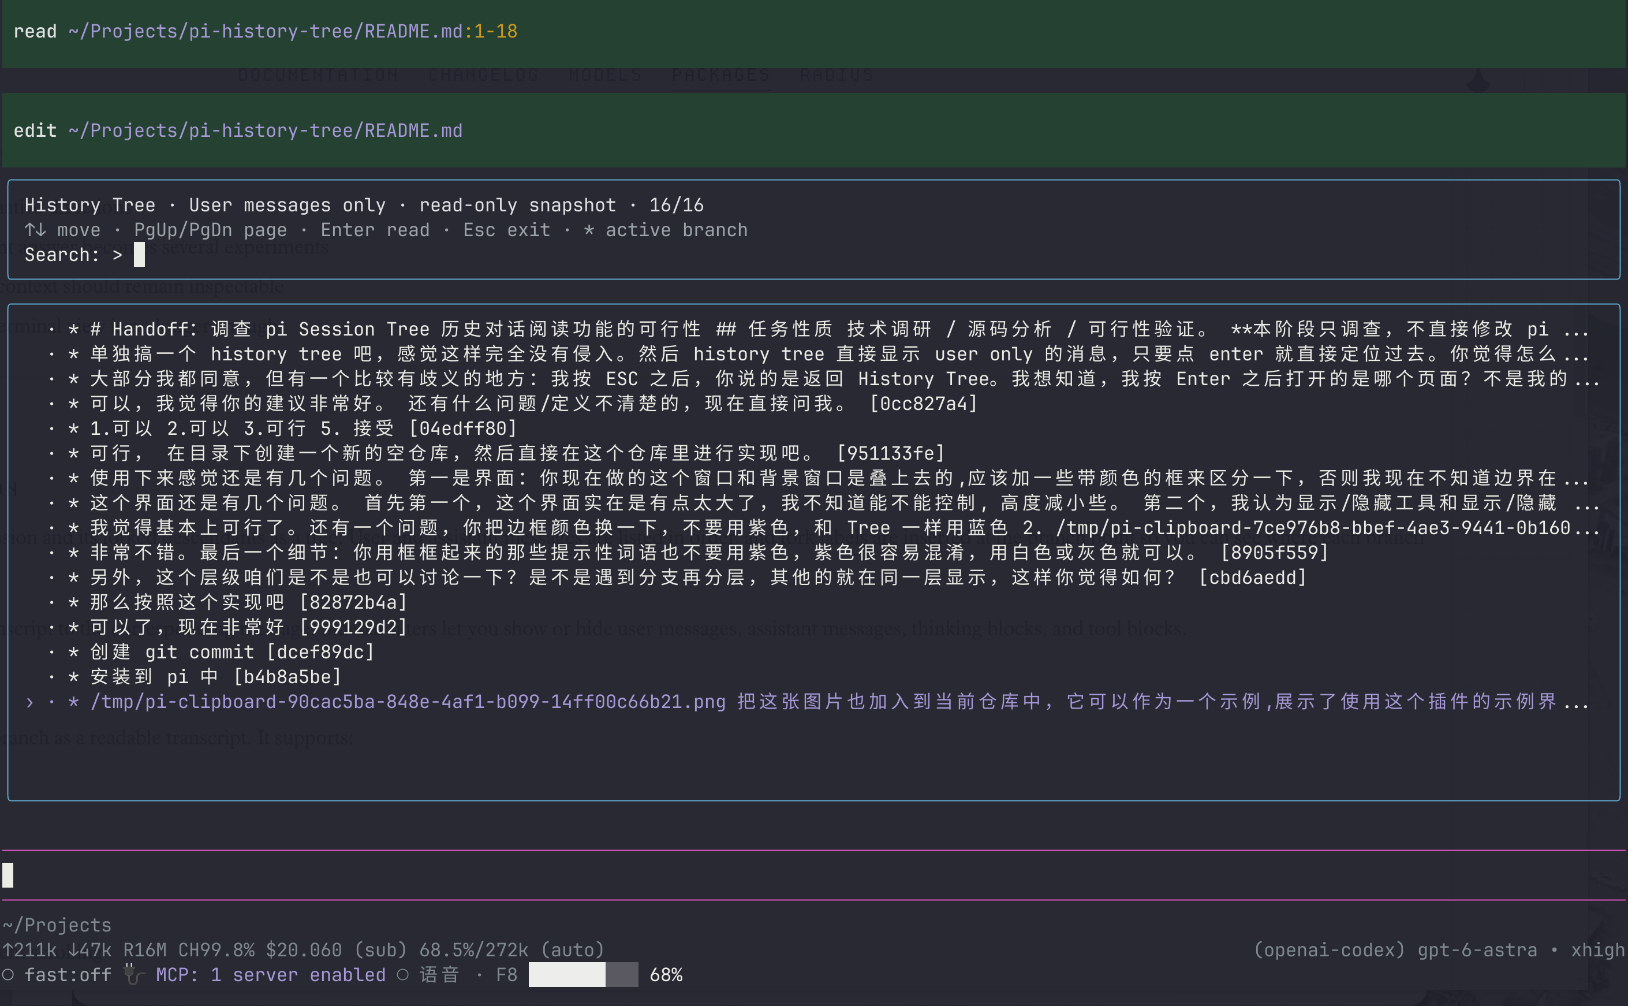Click the bottom prompt input line

(x=813, y=875)
